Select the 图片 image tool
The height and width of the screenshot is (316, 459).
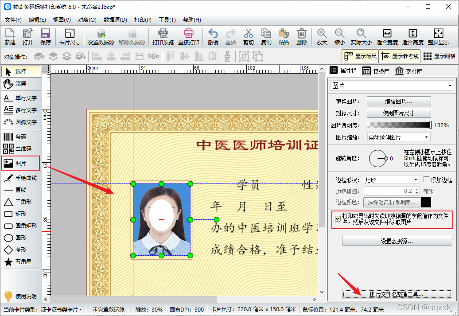[x=20, y=163]
